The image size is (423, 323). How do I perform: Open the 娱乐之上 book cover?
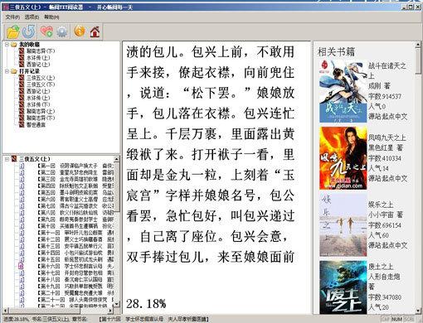click(x=343, y=225)
